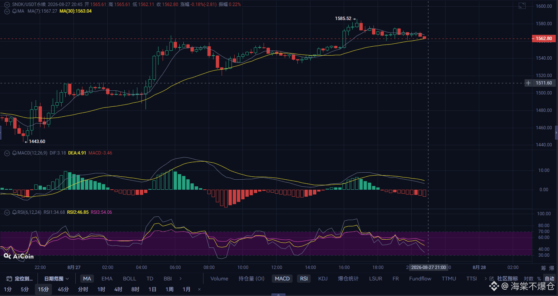Select the 5-minute timeframe
The height and width of the screenshot is (296, 558).
[25, 289]
